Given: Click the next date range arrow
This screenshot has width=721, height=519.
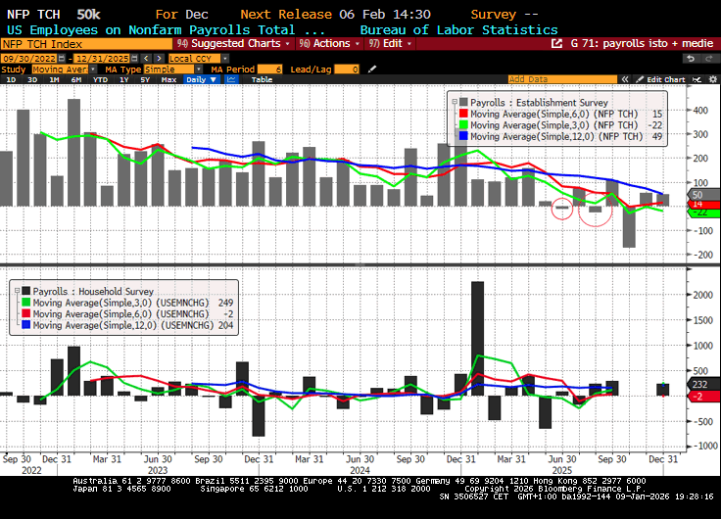Looking at the screenshot, I should (x=158, y=58).
